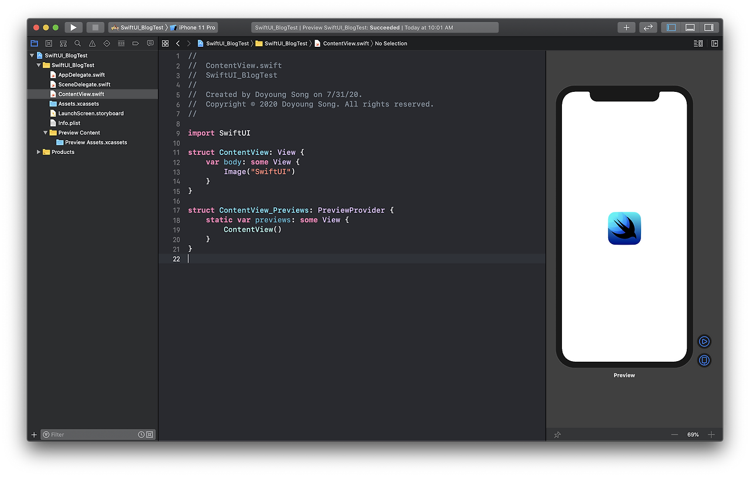Open the editor options menu
This screenshot has width=750, height=477.
coord(698,43)
